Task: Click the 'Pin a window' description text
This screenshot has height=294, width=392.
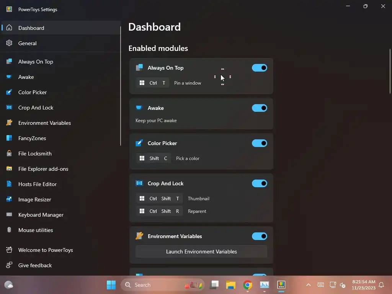Action: [188, 83]
